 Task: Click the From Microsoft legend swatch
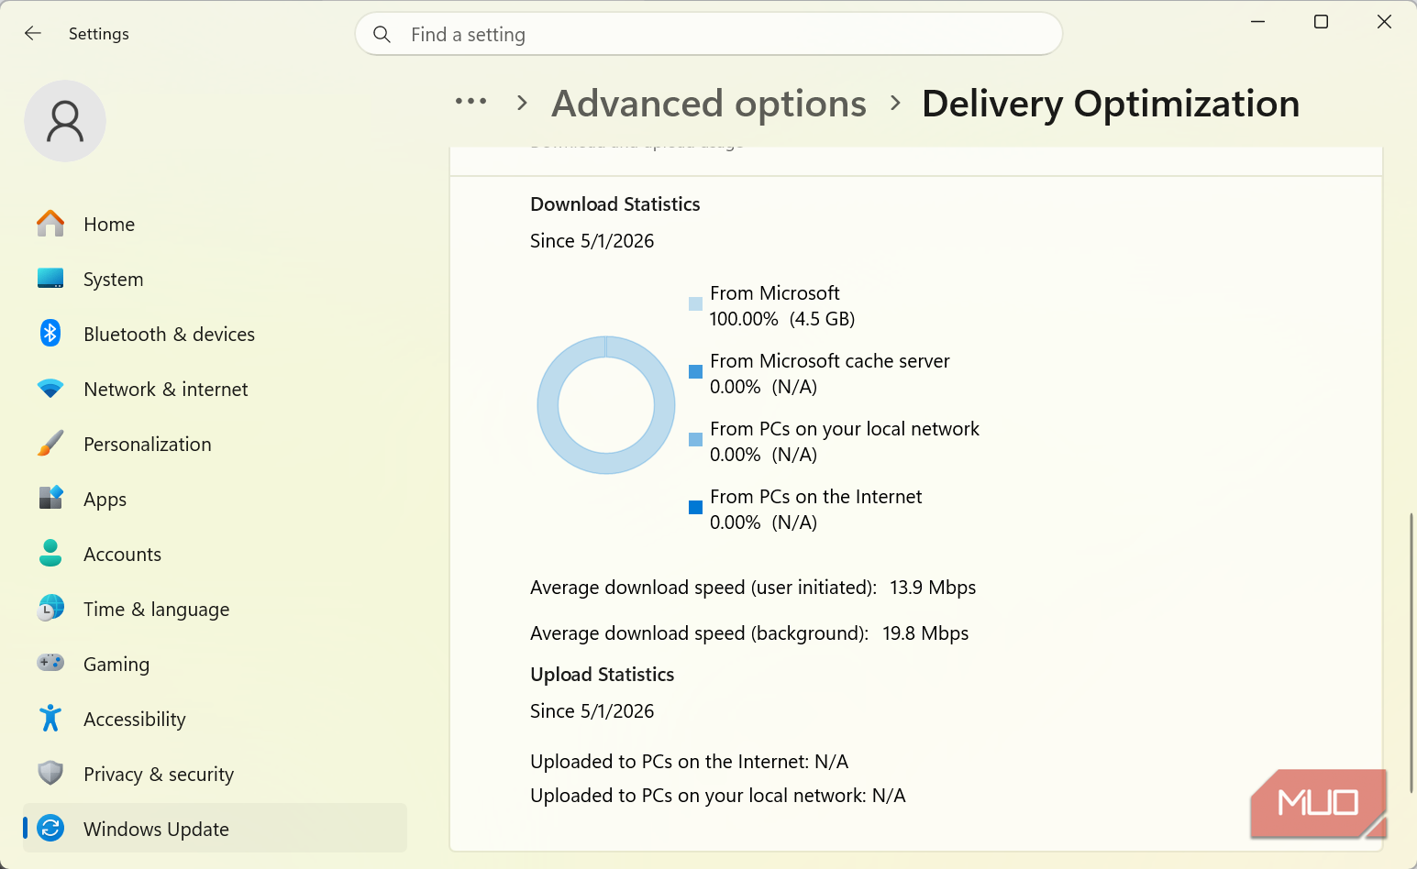tap(695, 303)
